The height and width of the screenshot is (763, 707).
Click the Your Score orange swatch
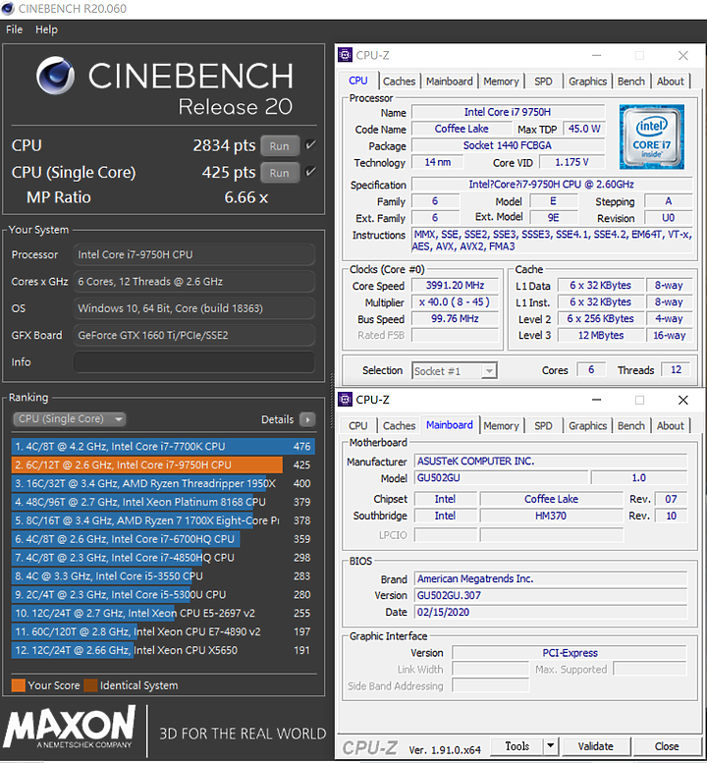click(18, 685)
